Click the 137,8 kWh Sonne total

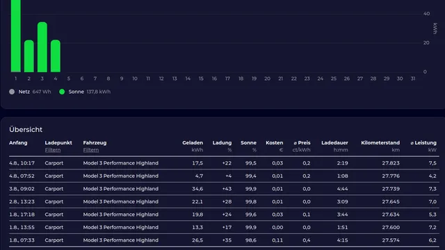pos(99,92)
